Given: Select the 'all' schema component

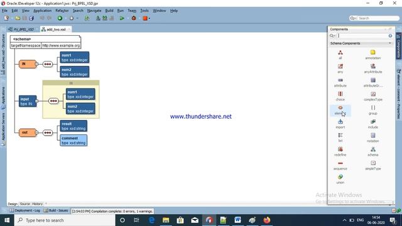Looking at the screenshot, I should pyautogui.click(x=340, y=55).
